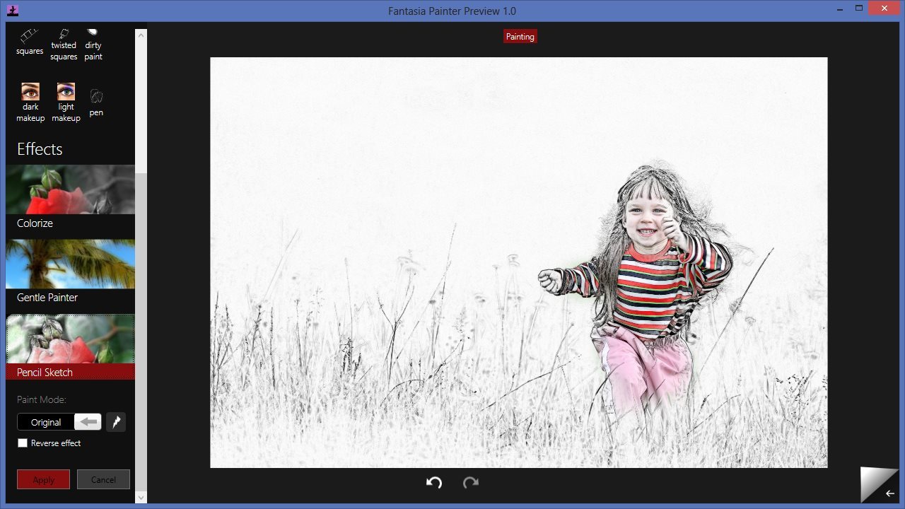This screenshot has width=905, height=509.
Task: Select the Pencil Sketch effect
Action: click(70, 347)
